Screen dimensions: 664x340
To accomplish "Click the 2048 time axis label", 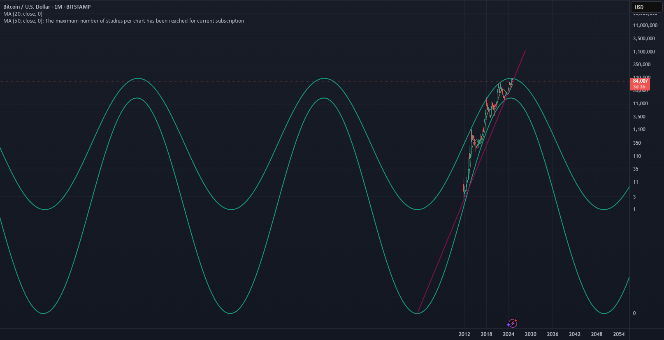I will point(597,334).
